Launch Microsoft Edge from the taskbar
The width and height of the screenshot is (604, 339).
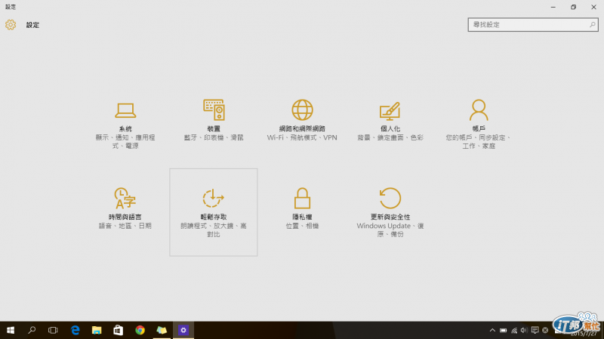(x=75, y=330)
